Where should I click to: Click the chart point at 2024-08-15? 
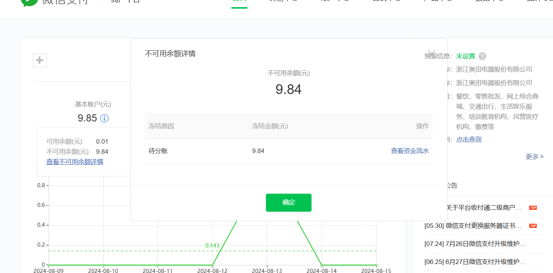376,265
